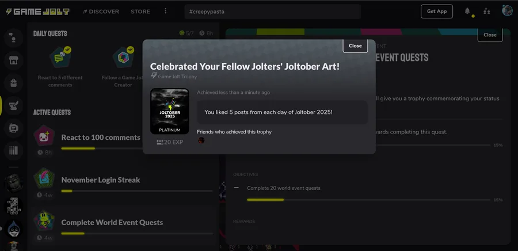The height and width of the screenshot is (251, 518).
Task: Click the Game Jolt logo
Action: [37, 12]
